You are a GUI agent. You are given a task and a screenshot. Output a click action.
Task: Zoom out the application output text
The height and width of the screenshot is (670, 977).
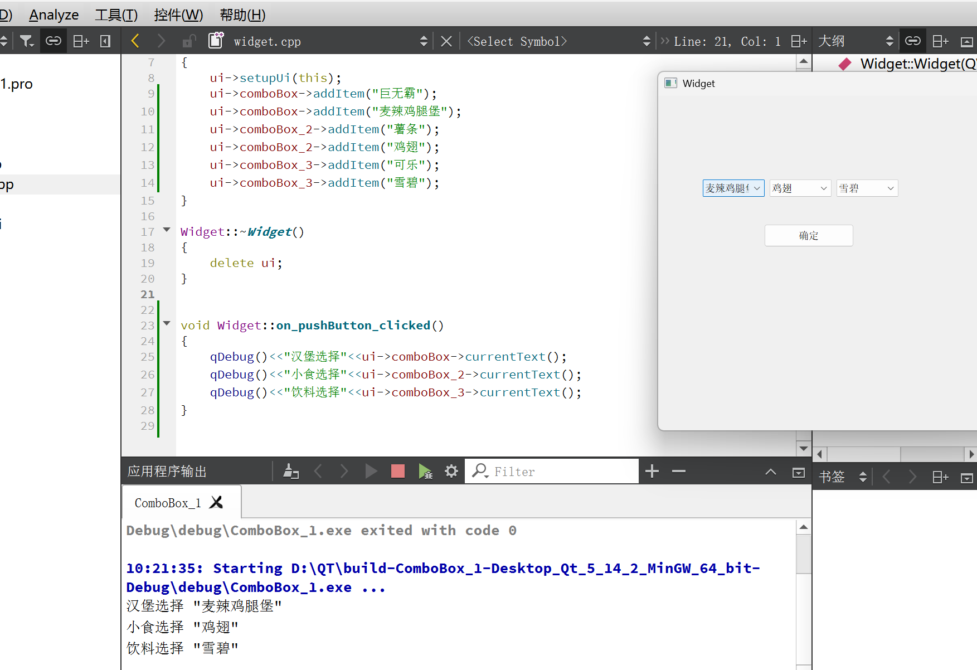(679, 472)
